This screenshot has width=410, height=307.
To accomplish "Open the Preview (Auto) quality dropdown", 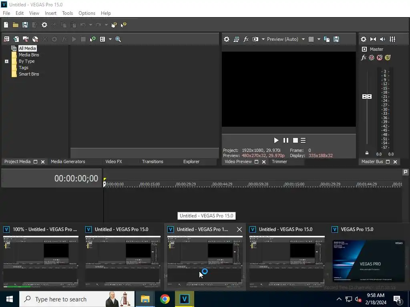I will point(285,39).
